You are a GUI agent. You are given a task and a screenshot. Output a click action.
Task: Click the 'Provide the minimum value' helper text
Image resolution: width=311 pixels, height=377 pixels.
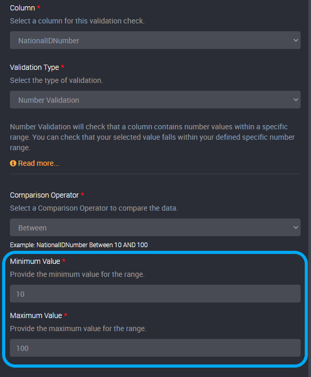77,274
